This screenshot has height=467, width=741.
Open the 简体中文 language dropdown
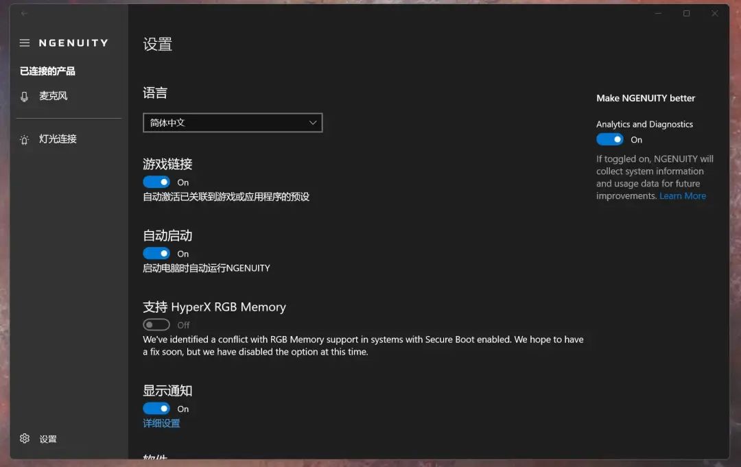[233, 123]
